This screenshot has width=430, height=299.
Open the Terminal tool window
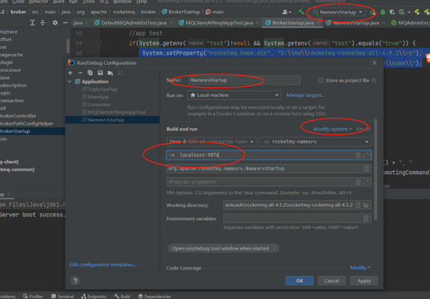point(63,296)
